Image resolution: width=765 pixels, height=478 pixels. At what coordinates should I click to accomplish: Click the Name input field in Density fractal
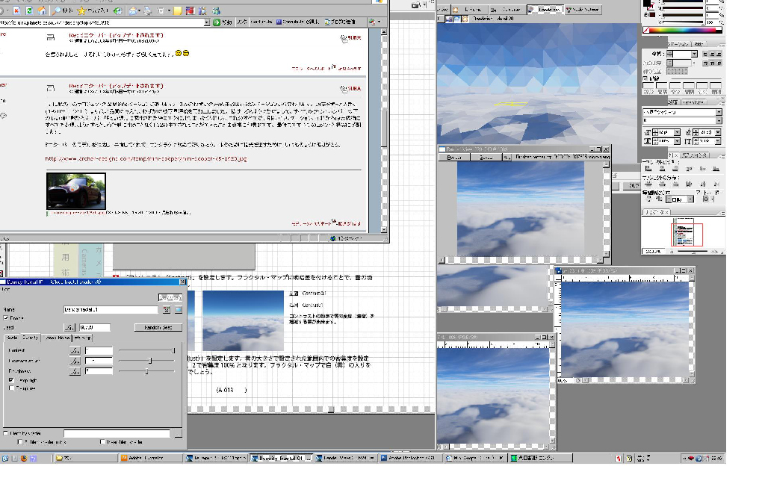(x=111, y=310)
